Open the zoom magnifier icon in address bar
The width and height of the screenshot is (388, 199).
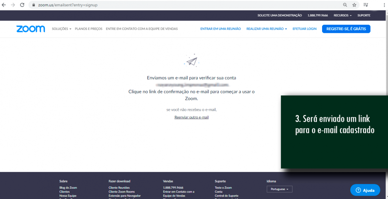(x=345, y=5)
